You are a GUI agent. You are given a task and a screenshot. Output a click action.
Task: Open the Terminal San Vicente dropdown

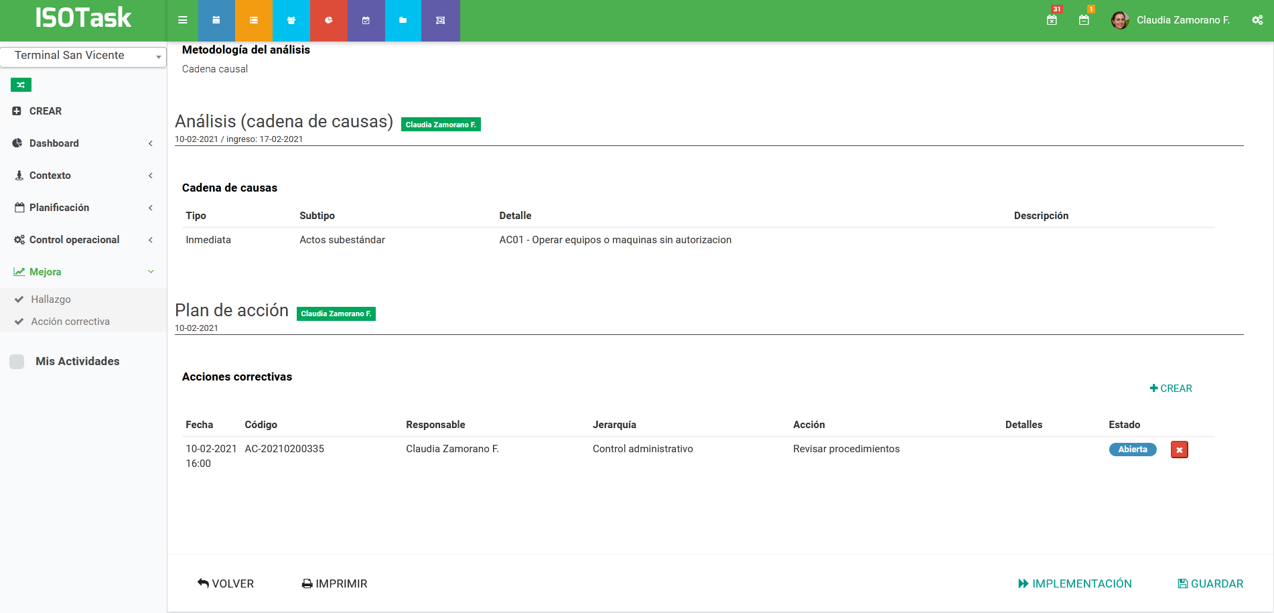point(83,56)
